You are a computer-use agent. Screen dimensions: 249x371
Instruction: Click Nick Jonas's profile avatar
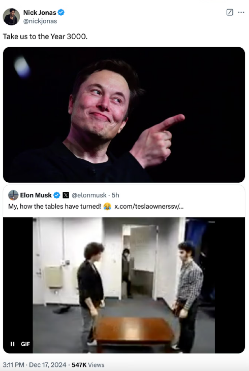point(11,17)
